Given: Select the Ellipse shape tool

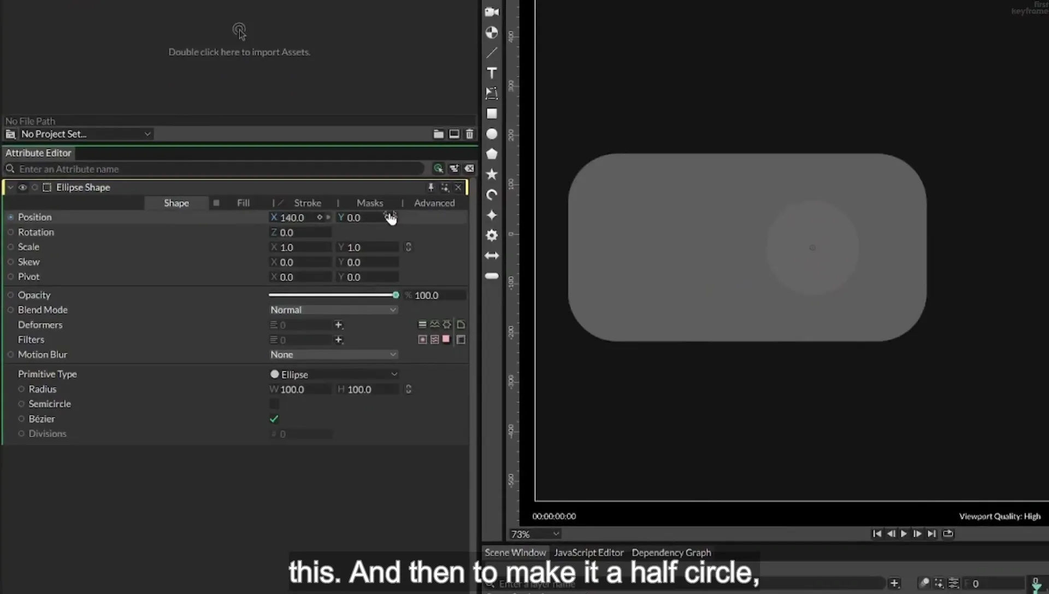Looking at the screenshot, I should [492, 134].
